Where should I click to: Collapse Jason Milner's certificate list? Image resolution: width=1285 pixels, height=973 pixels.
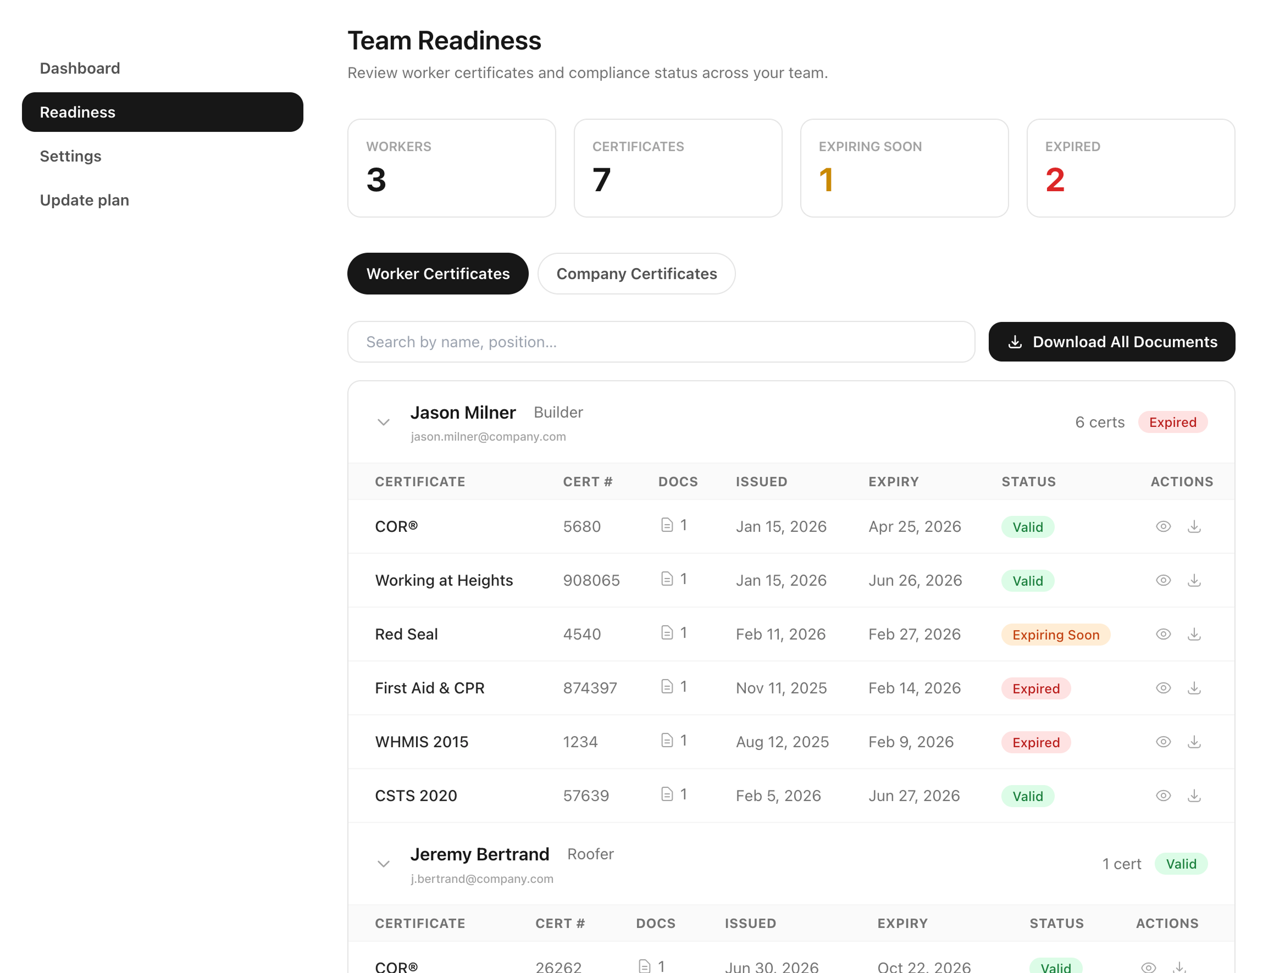tap(384, 422)
